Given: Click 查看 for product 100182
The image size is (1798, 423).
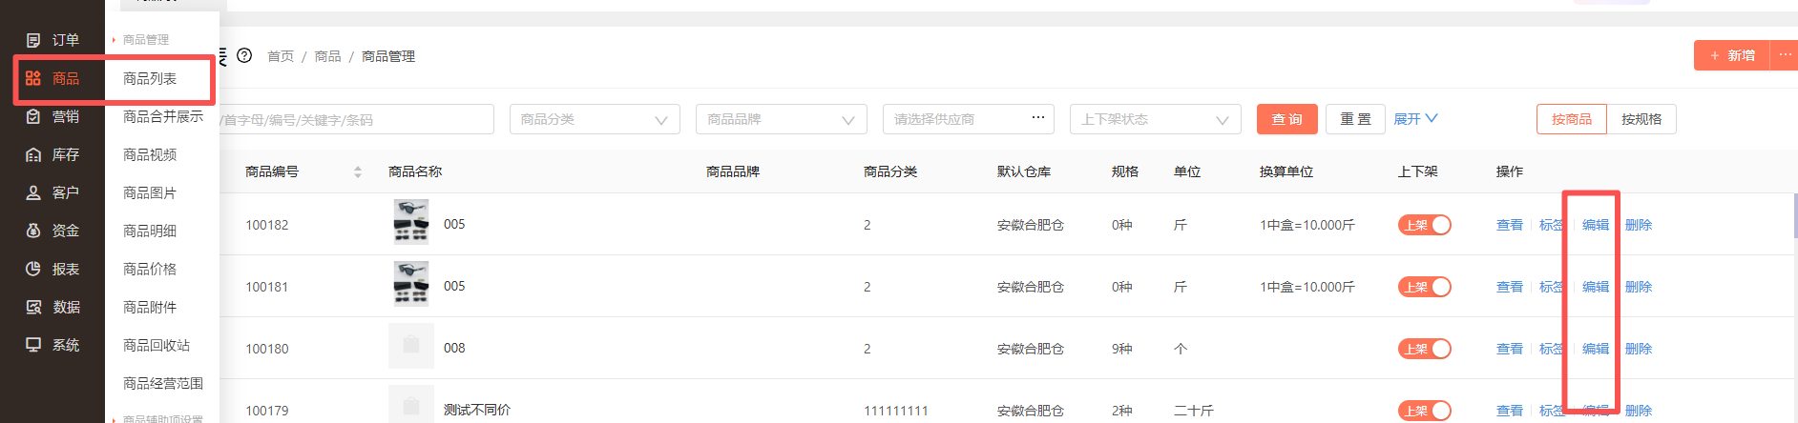Looking at the screenshot, I should (x=1510, y=225).
